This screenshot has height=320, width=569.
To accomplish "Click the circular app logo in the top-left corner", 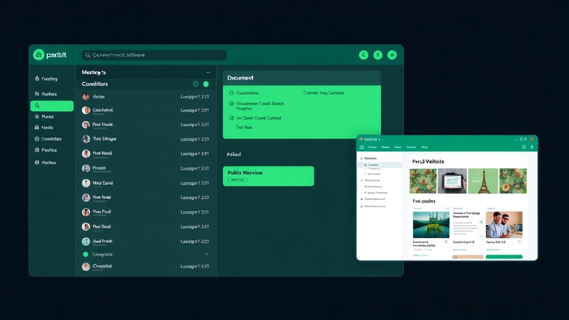I will pos(39,54).
